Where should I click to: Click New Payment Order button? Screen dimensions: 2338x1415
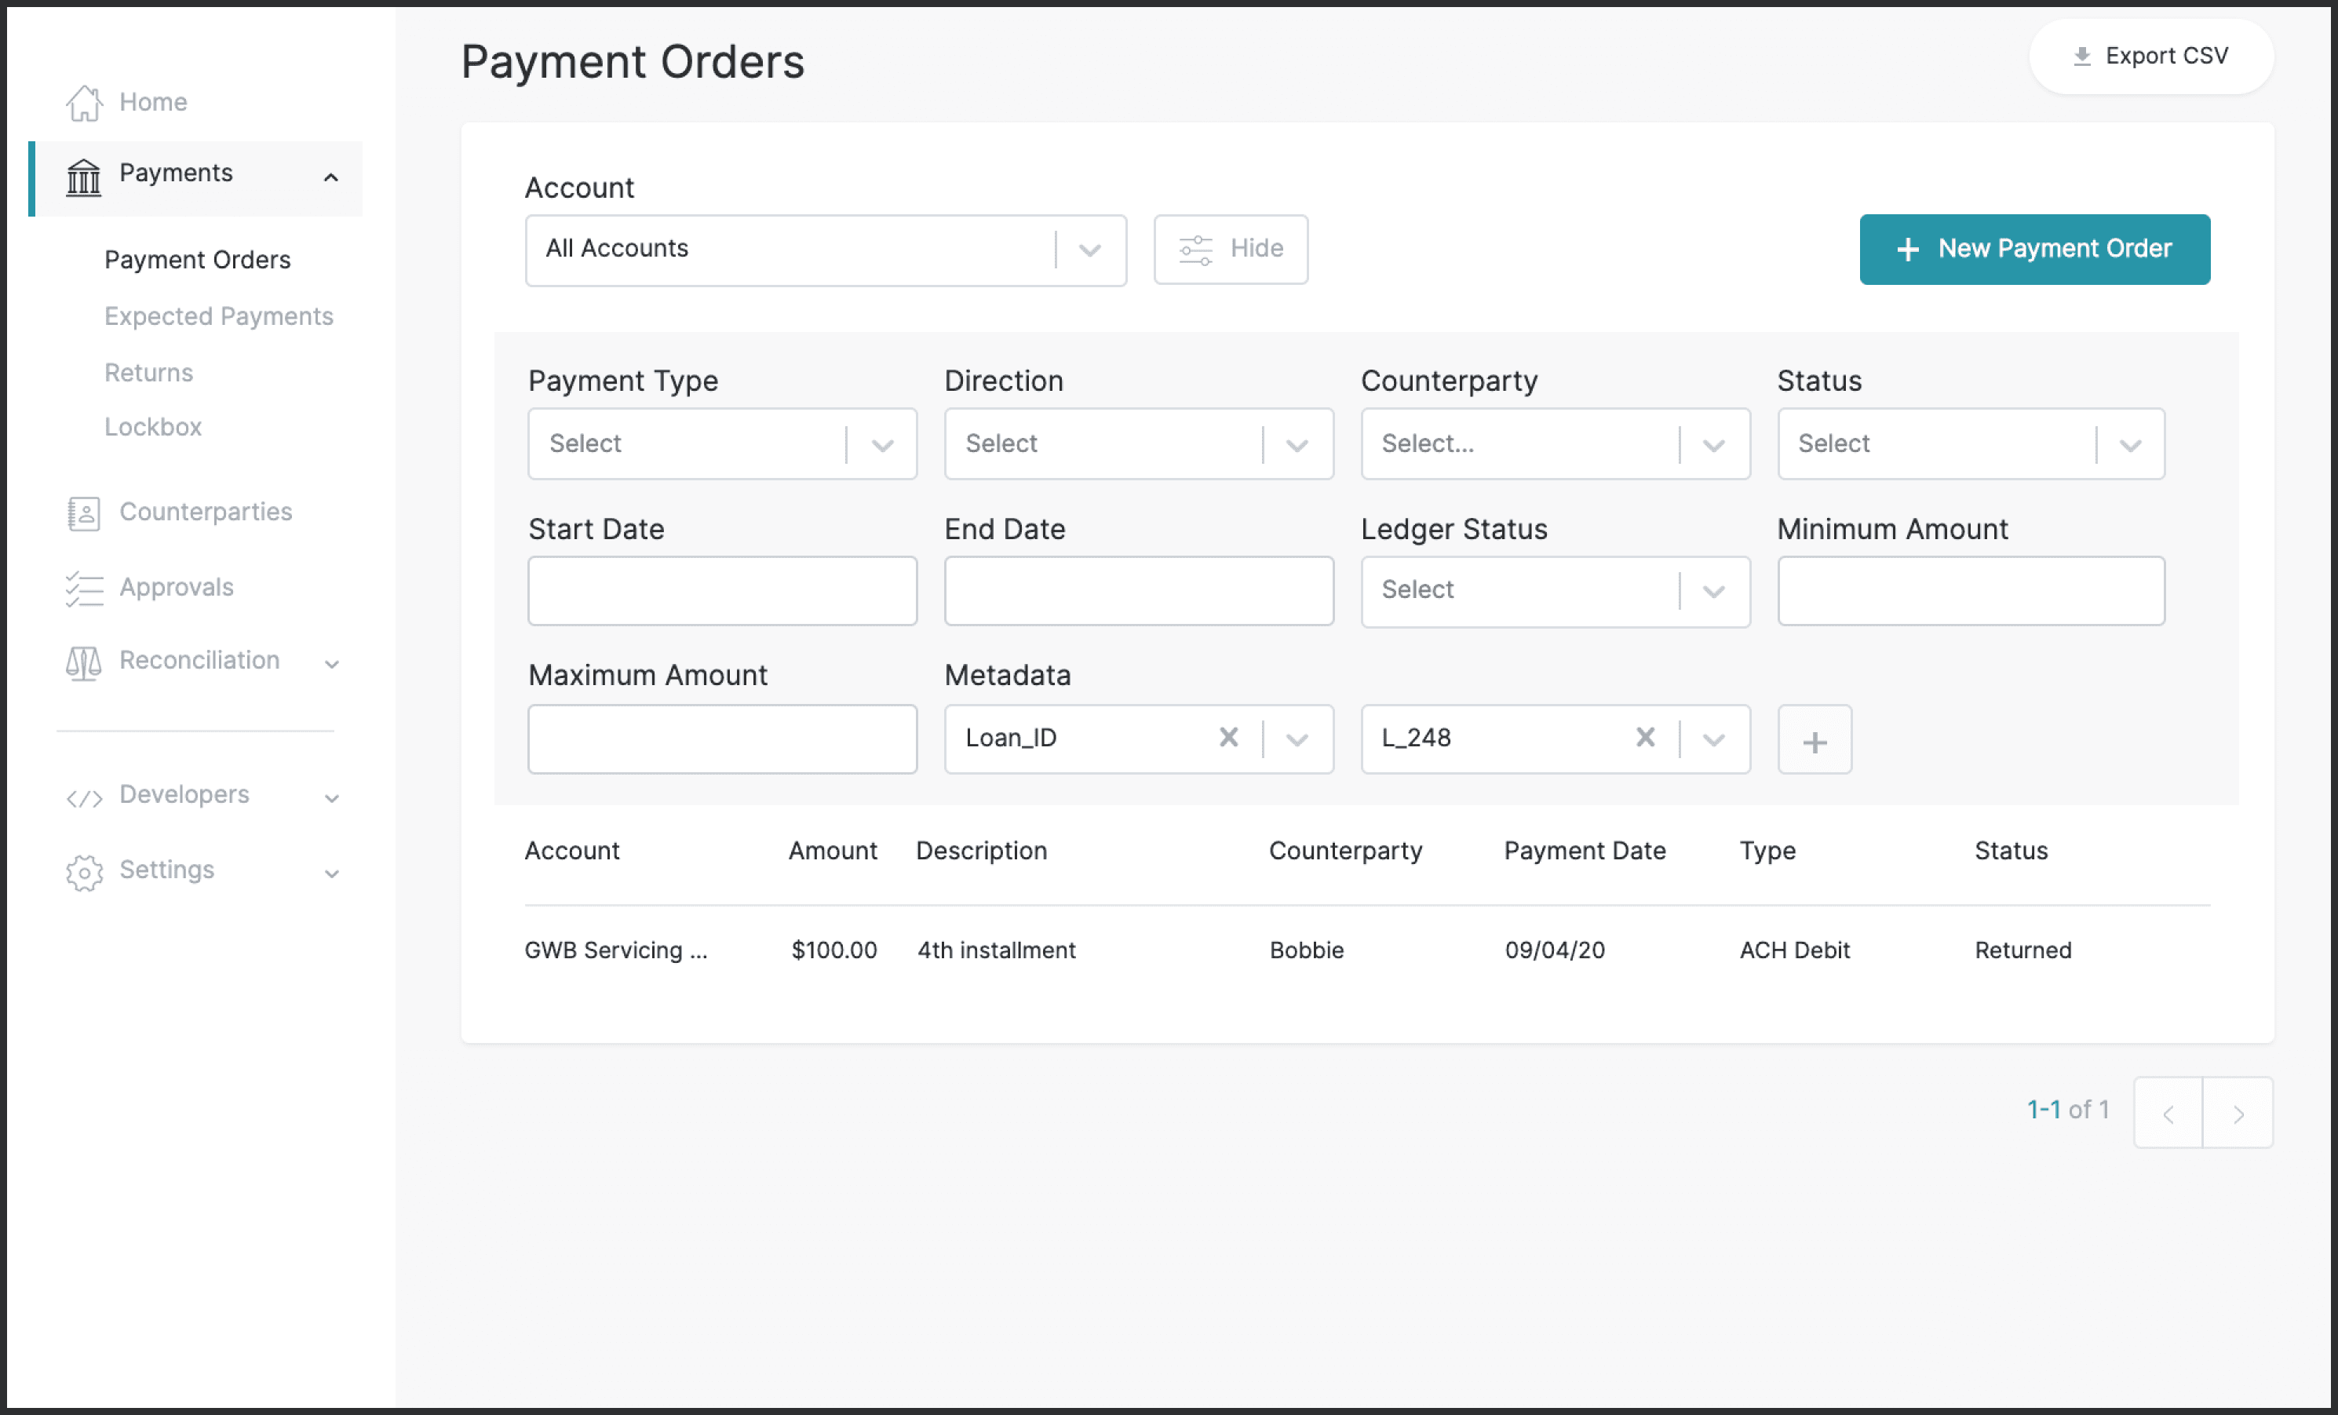2034,249
